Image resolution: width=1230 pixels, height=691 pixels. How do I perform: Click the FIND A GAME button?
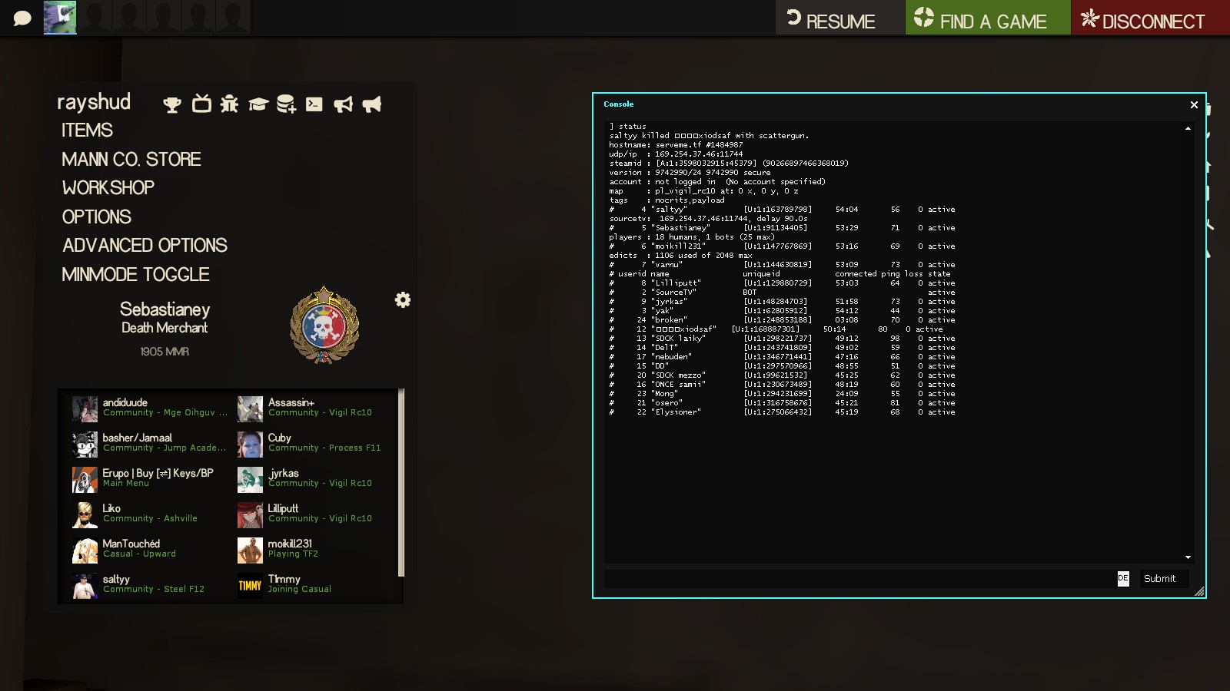[x=987, y=18]
